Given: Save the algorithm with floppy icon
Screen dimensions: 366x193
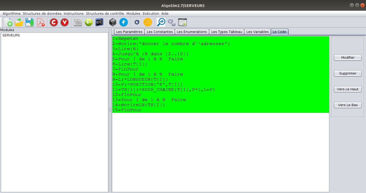Looking at the screenshot, I should coord(29,22).
